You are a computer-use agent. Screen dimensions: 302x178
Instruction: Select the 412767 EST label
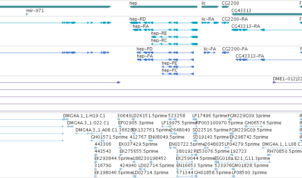[138, 137]
